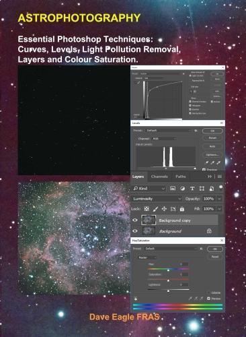The image size is (246, 337).
Task: Click the smart object filter icon
Action: (x=212, y=189)
